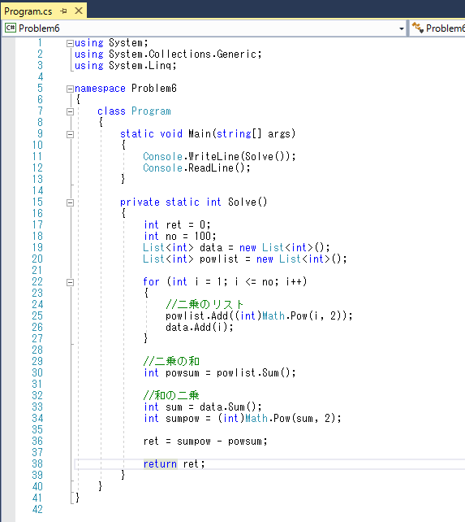Collapse the class Program block
The image size is (465, 522).
pos(70,111)
